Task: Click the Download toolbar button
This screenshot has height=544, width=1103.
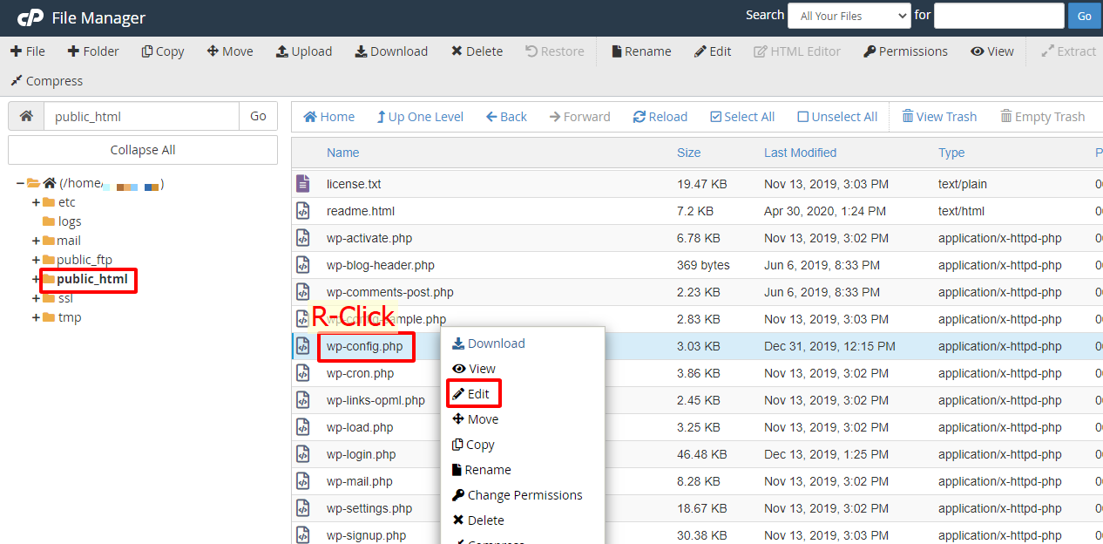Action: pyautogui.click(x=391, y=51)
